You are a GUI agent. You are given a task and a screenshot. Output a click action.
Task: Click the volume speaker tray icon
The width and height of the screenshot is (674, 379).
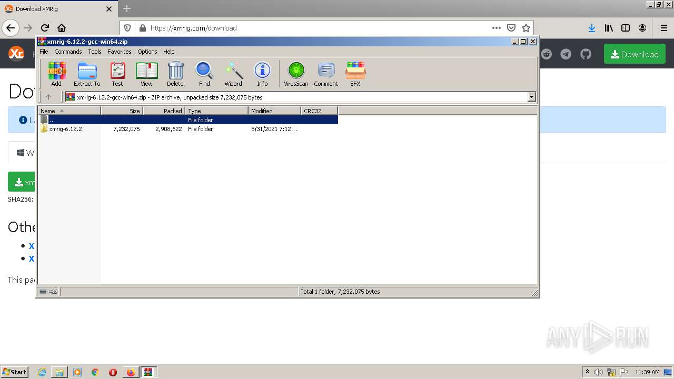pos(599,372)
